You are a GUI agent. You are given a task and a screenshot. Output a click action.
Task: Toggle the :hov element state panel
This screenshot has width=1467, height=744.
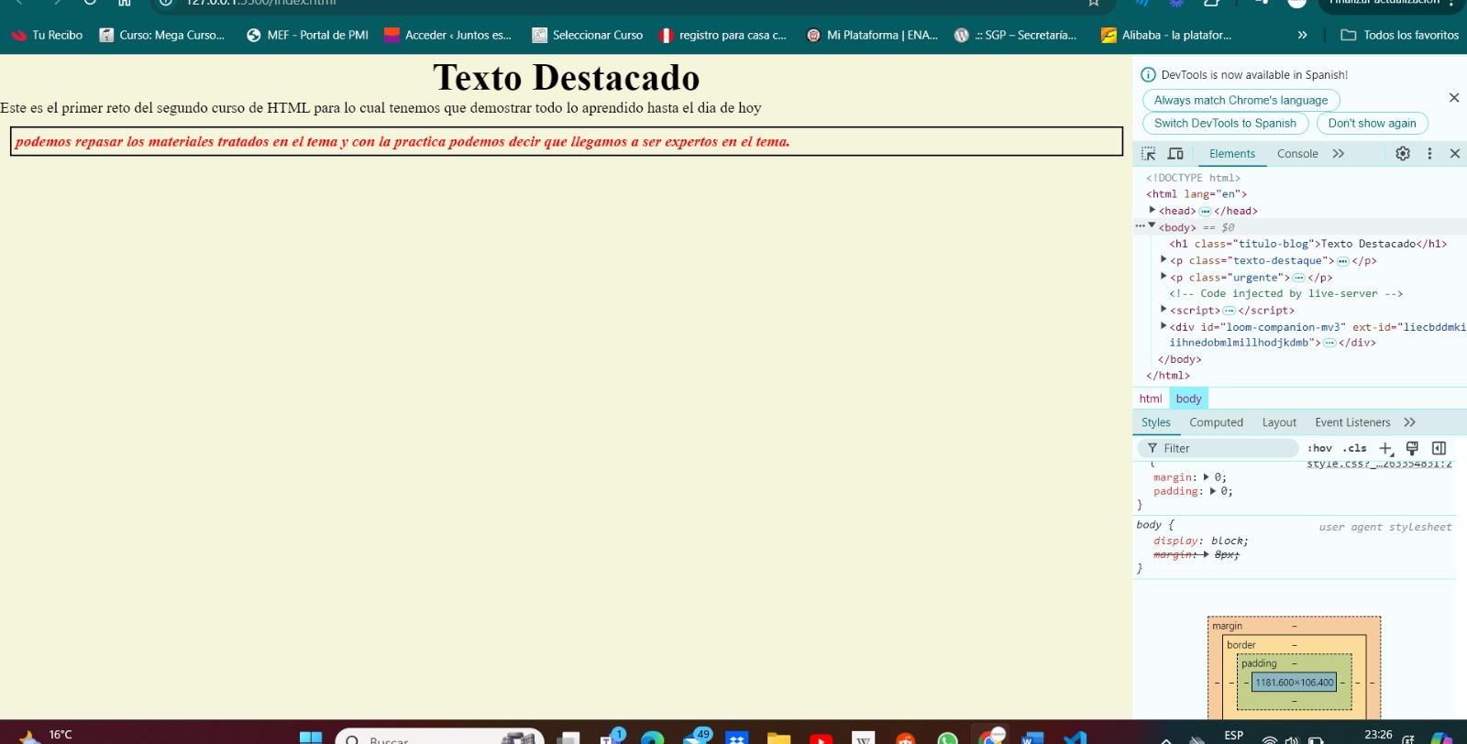(1319, 448)
